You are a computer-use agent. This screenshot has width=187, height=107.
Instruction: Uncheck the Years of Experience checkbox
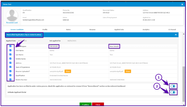tap(10, 67)
